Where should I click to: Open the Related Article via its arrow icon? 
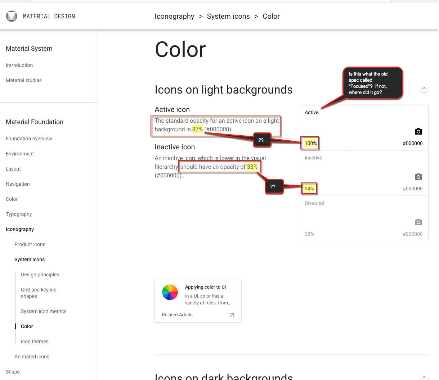coord(232,315)
